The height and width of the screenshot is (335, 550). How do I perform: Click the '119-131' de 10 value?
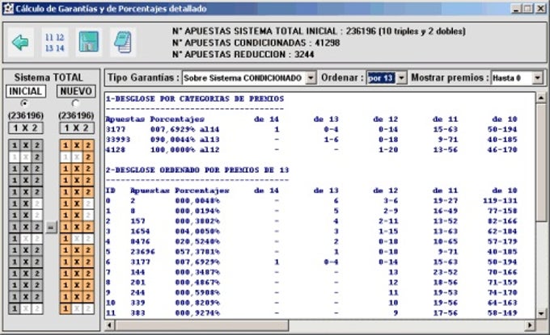pyautogui.click(x=500, y=201)
